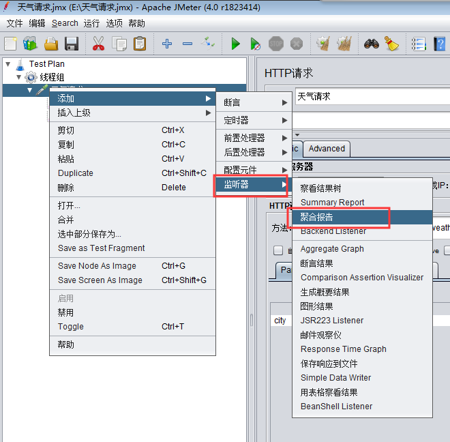Choose 保存响应到文件 listener
This screenshot has width=450, height=442.
point(362,364)
